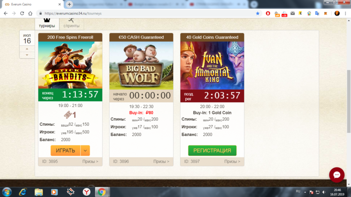Image resolution: width=351 pixels, height=197 pixels.
Task: Click the date stepper up arrow
Action: click(x=27, y=49)
